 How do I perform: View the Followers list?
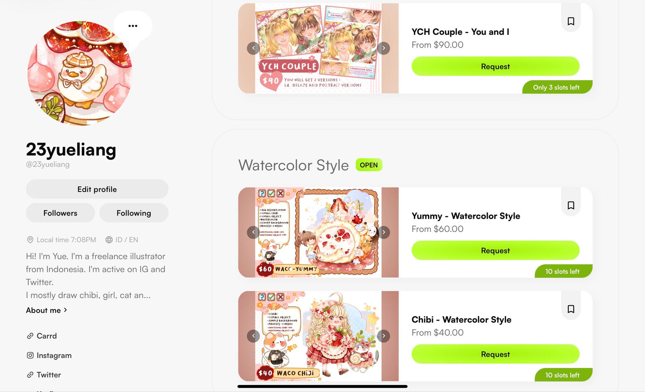[60, 213]
